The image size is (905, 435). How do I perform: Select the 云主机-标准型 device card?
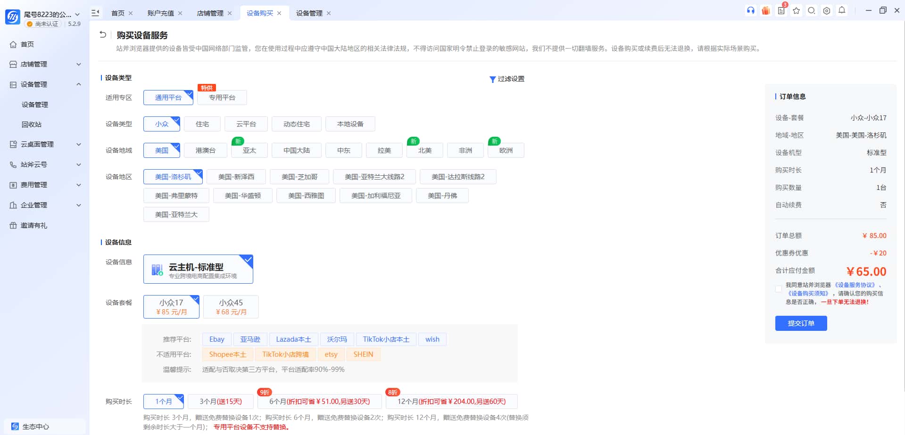click(x=198, y=269)
